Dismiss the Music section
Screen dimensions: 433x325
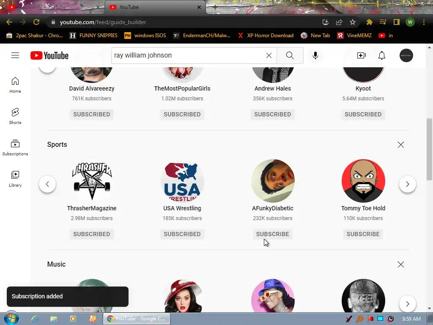tap(401, 264)
